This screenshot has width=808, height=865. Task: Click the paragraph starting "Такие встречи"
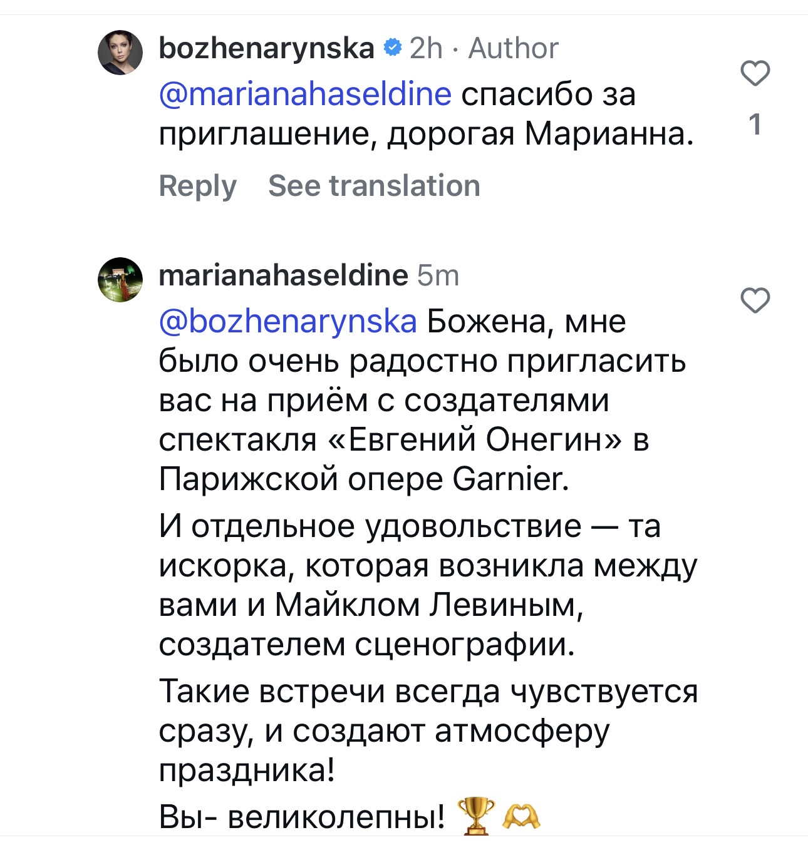point(428,730)
